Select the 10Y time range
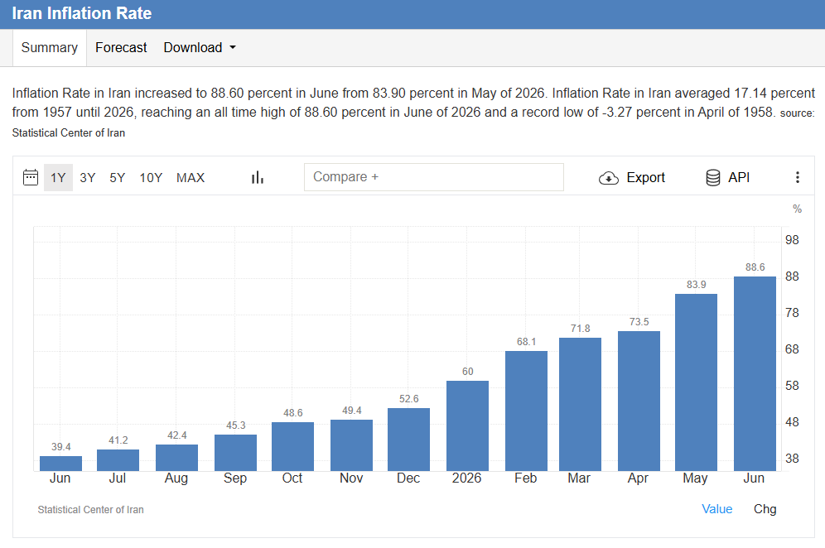The image size is (825, 548). [151, 178]
